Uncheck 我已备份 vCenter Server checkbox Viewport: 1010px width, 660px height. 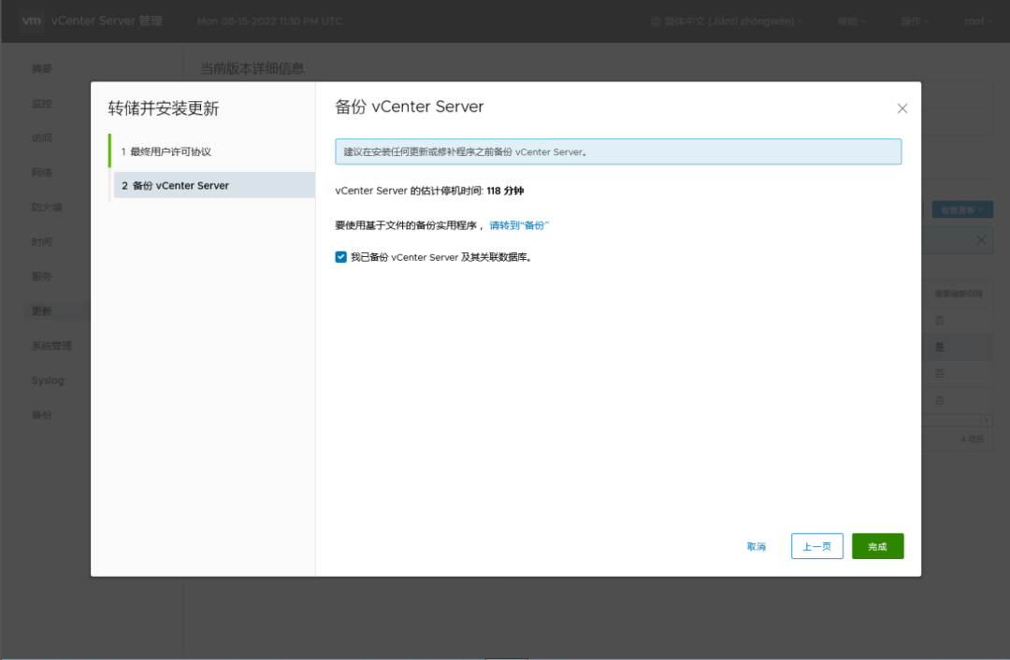pyautogui.click(x=340, y=257)
